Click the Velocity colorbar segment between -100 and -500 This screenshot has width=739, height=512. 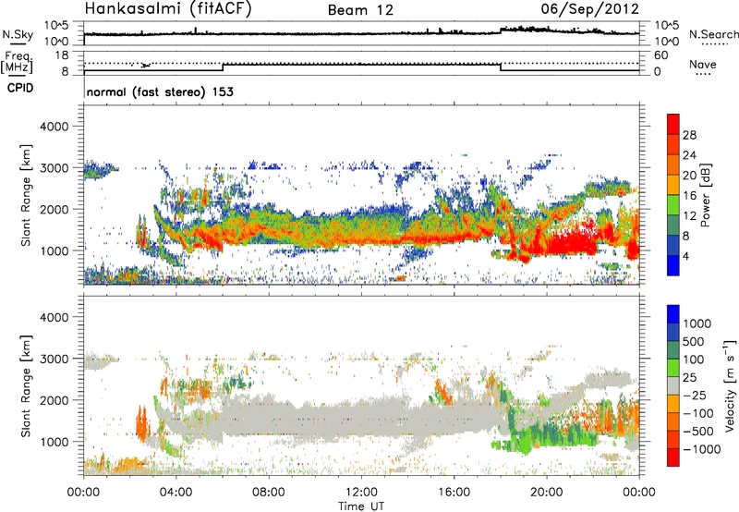[673, 421]
